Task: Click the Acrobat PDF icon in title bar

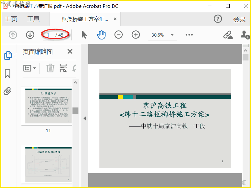Action: (6, 6)
